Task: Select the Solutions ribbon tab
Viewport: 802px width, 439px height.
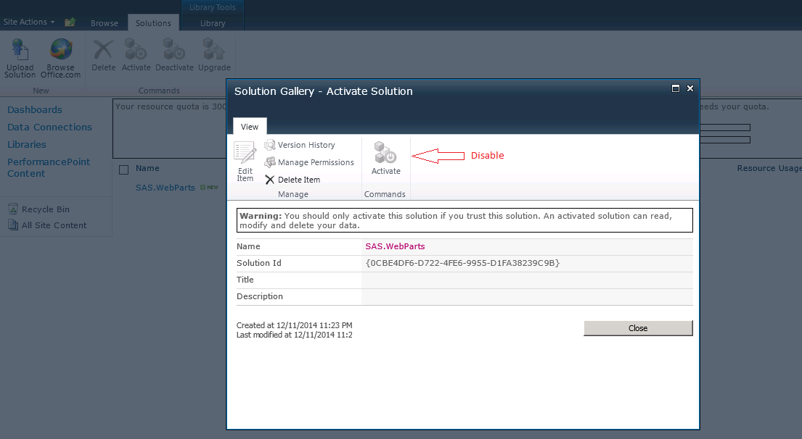Action: [x=153, y=23]
